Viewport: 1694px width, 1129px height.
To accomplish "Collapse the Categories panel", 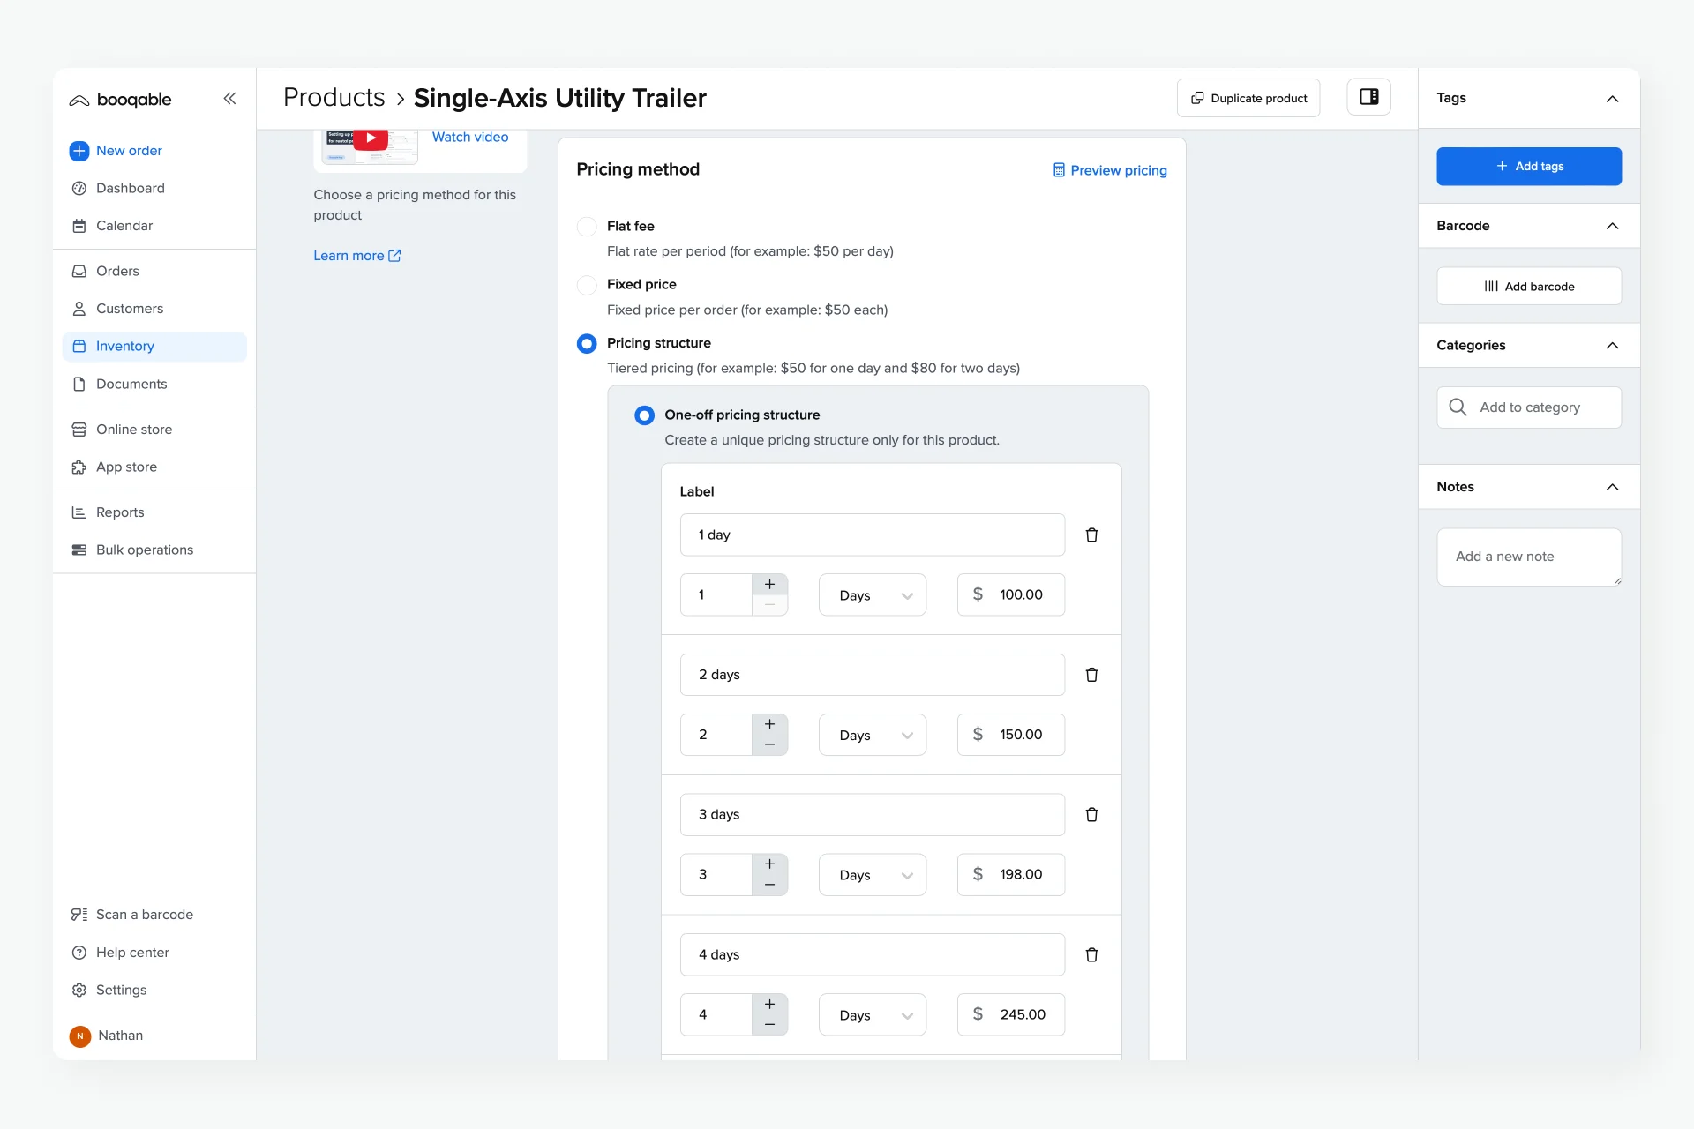I will click(1612, 346).
